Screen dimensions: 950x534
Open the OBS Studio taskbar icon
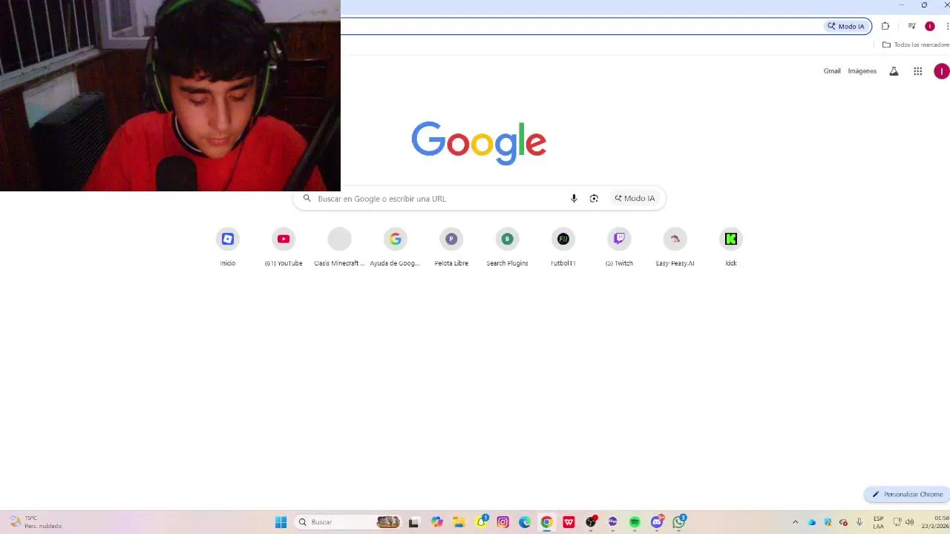(x=591, y=522)
